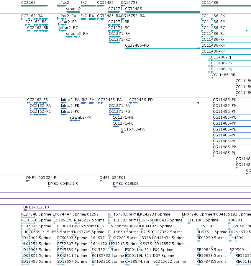
Task: Click the CG32486 gene label
Action: 133,9
